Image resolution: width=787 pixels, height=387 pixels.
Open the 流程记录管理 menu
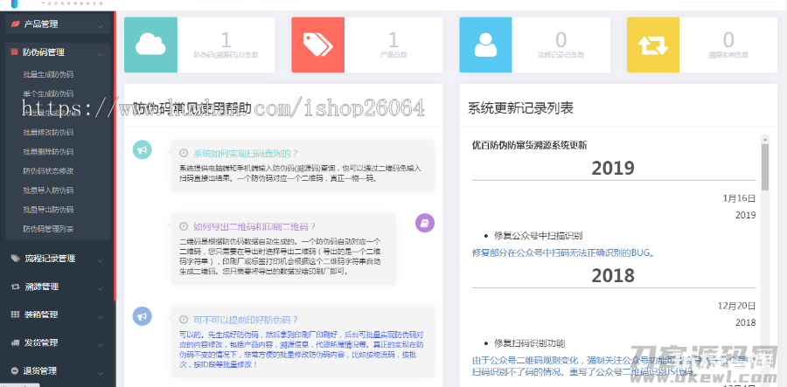point(58,259)
